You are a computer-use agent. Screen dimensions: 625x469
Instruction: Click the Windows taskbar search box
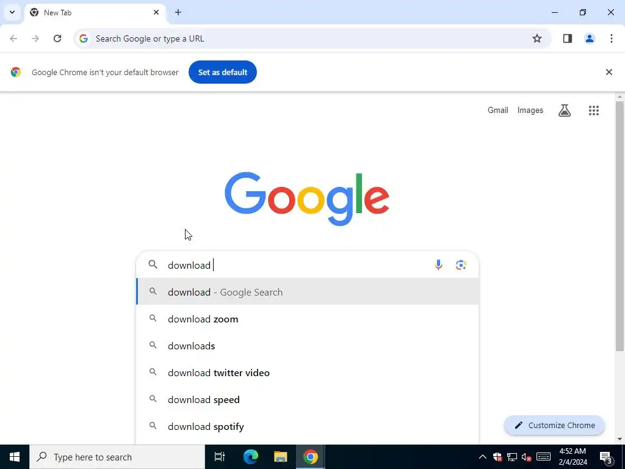[x=117, y=457]
